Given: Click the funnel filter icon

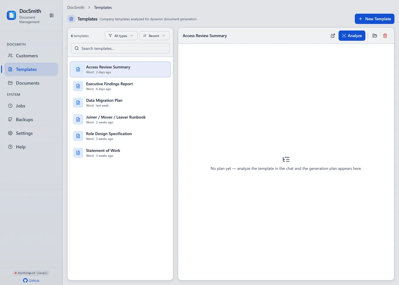Looking at the screenshot, I should pos(110,36).
